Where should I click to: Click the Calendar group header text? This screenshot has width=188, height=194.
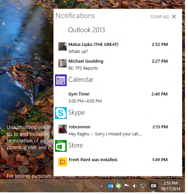point(81,79)
